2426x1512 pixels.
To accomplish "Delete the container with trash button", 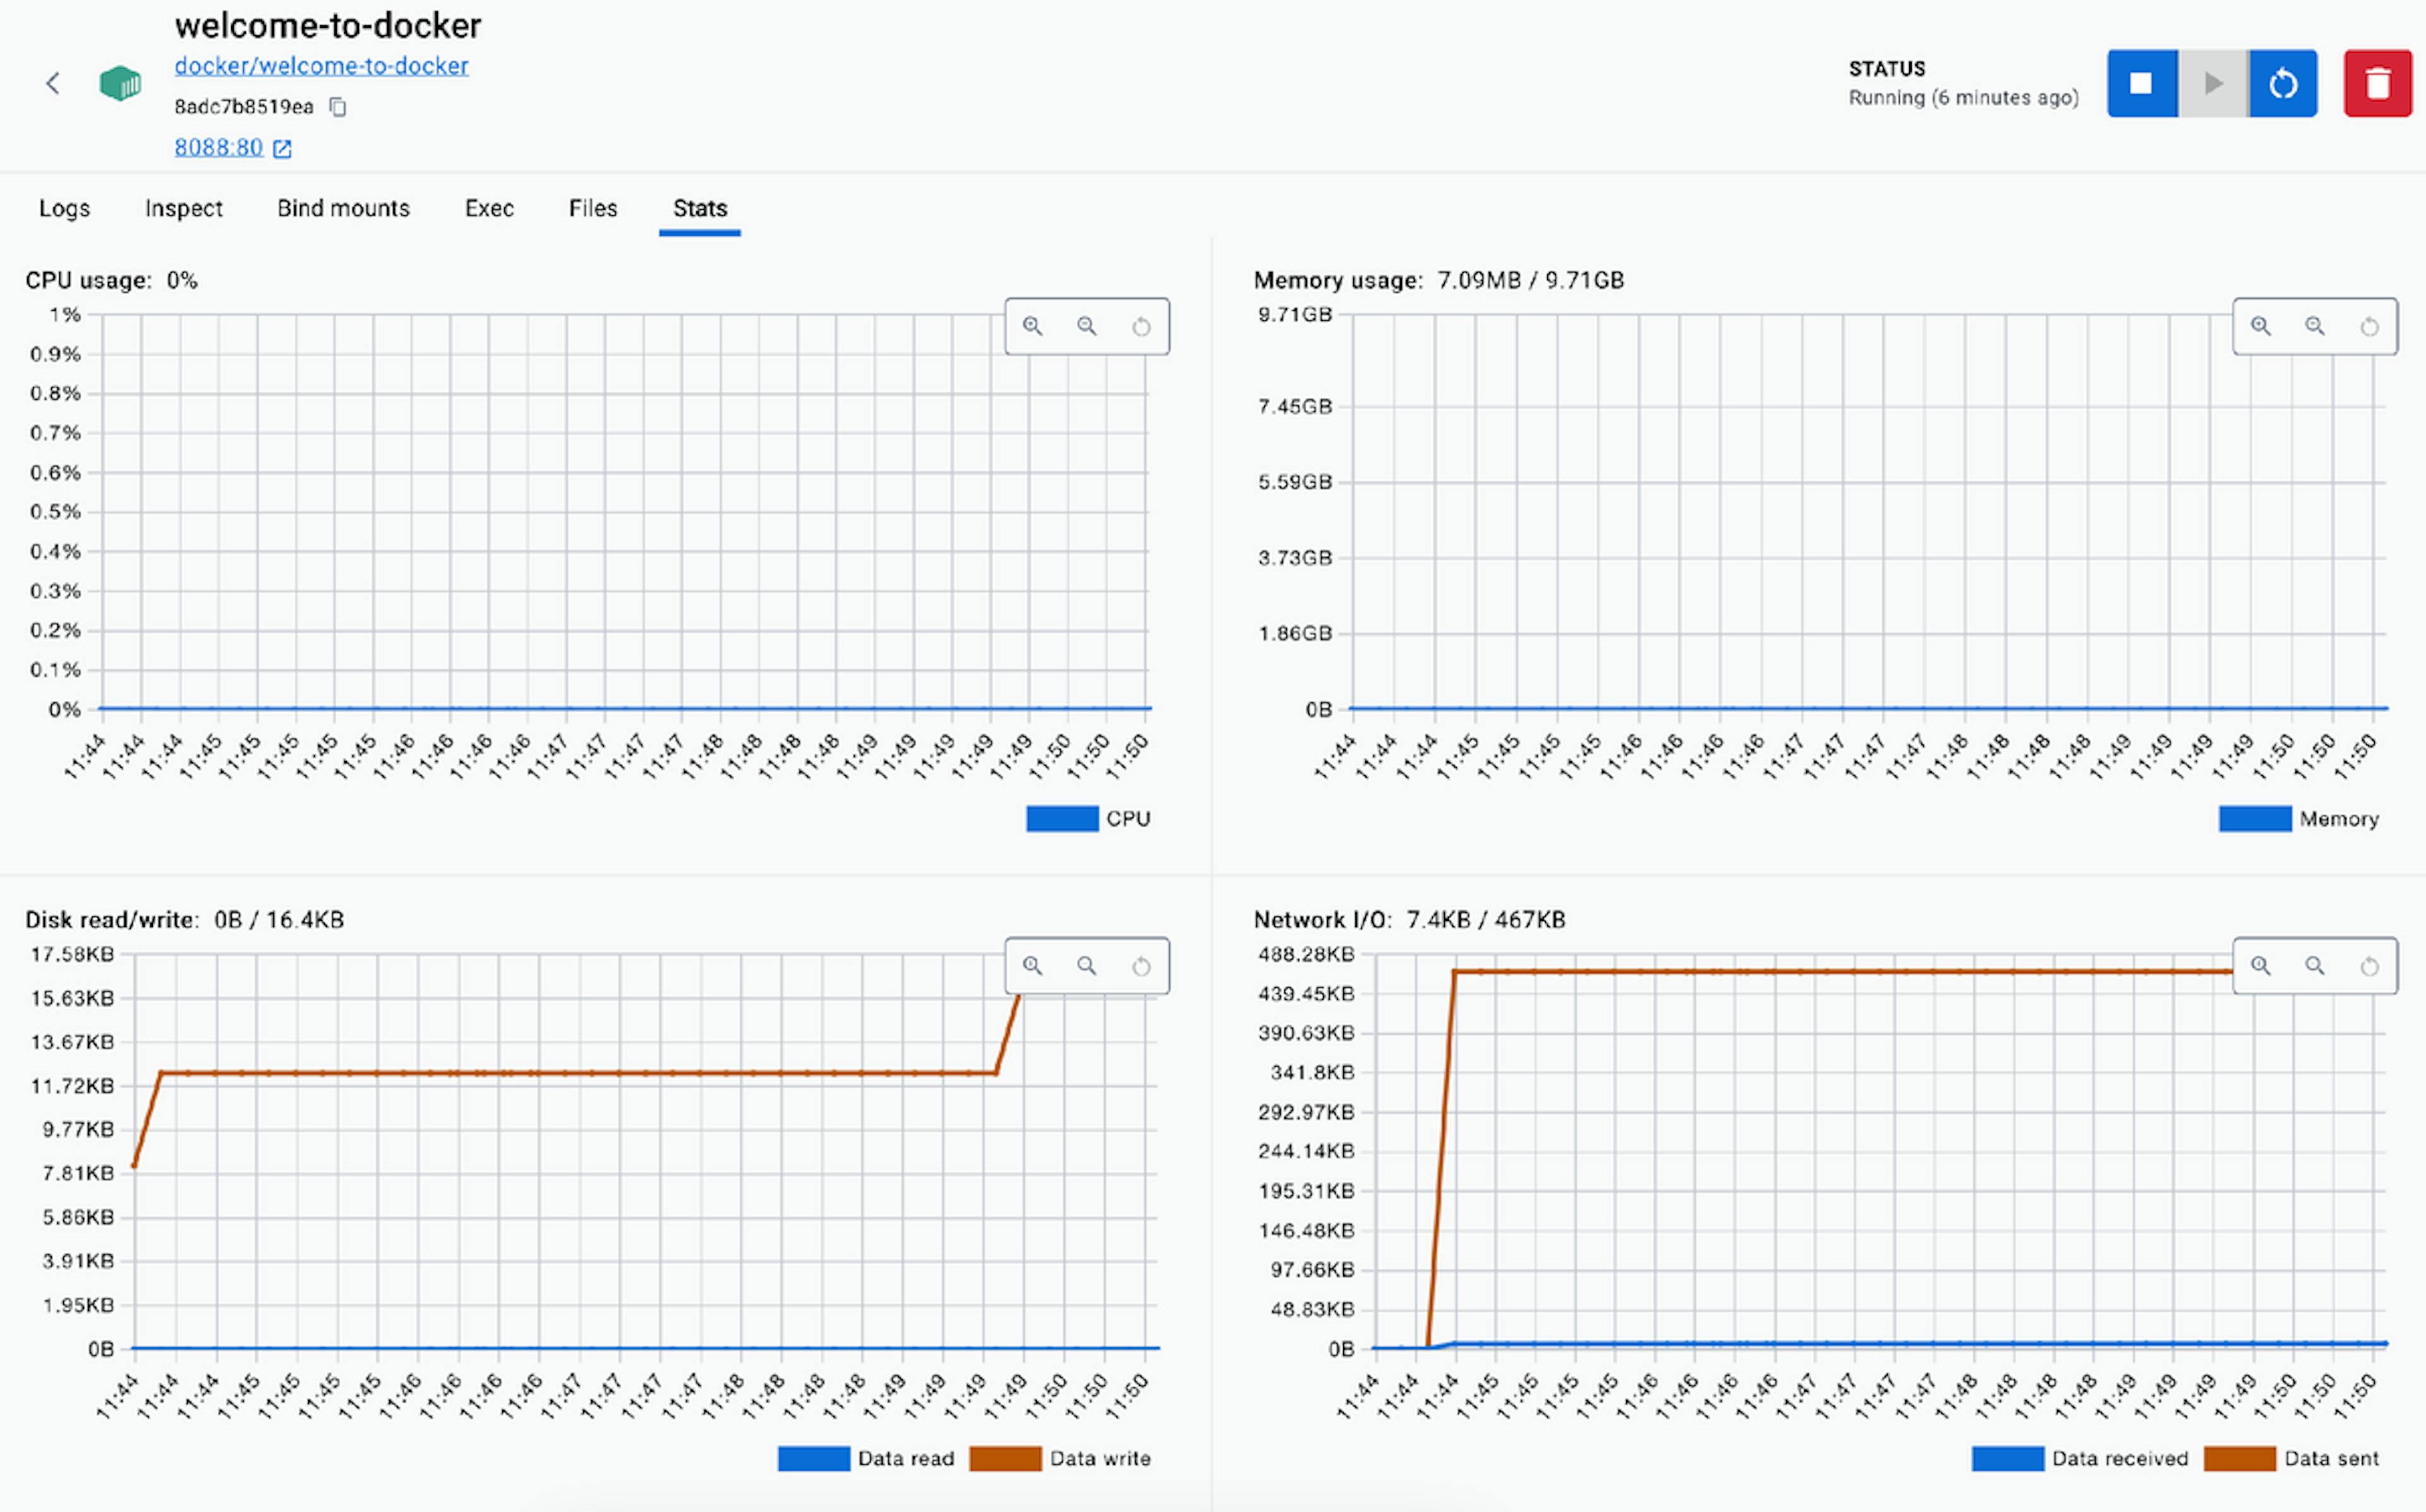I will 2377,83.
